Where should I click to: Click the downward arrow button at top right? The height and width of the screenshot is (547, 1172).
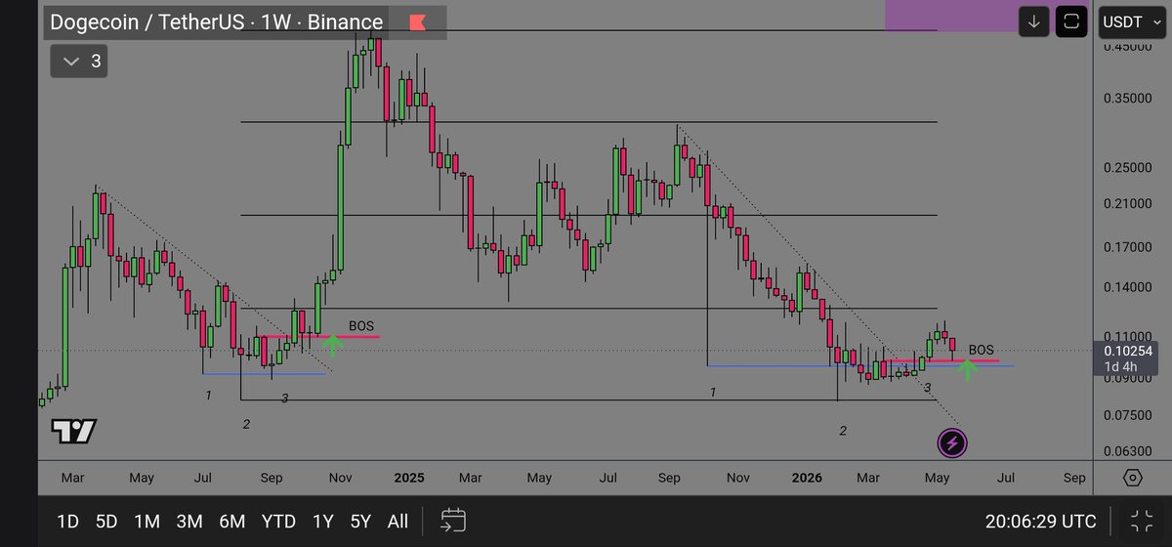pos(1035,21)
